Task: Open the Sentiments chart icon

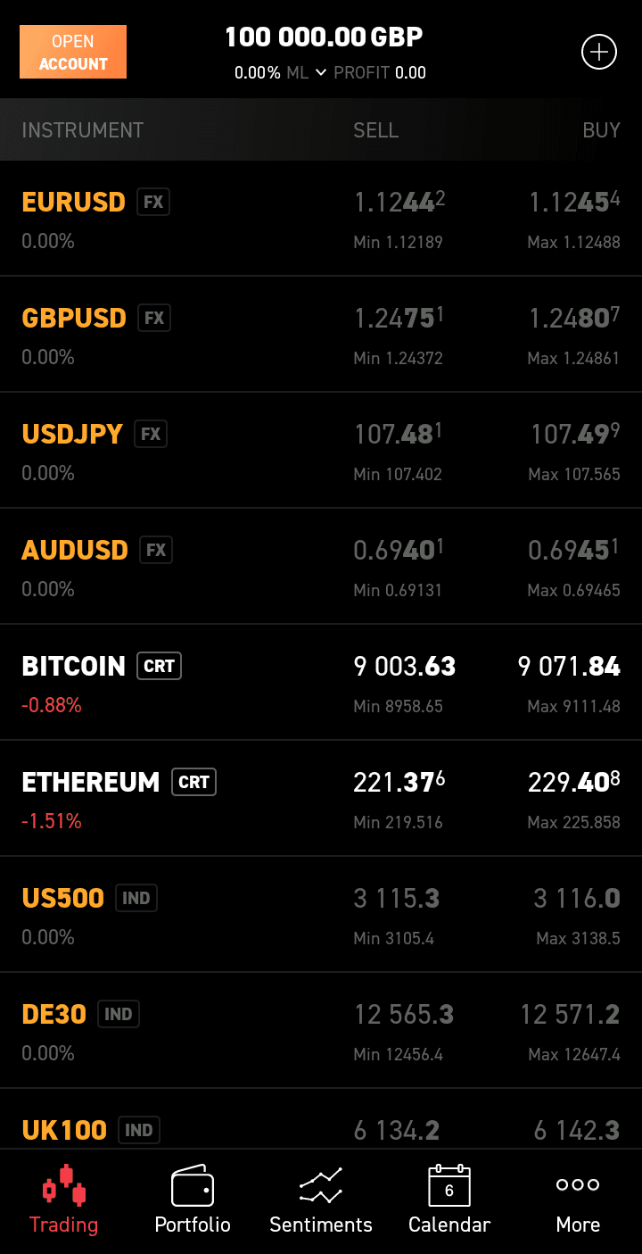Action: pos(321,1186)
